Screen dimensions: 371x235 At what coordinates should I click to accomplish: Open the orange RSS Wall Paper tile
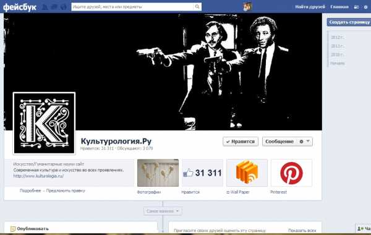(247, 173)
